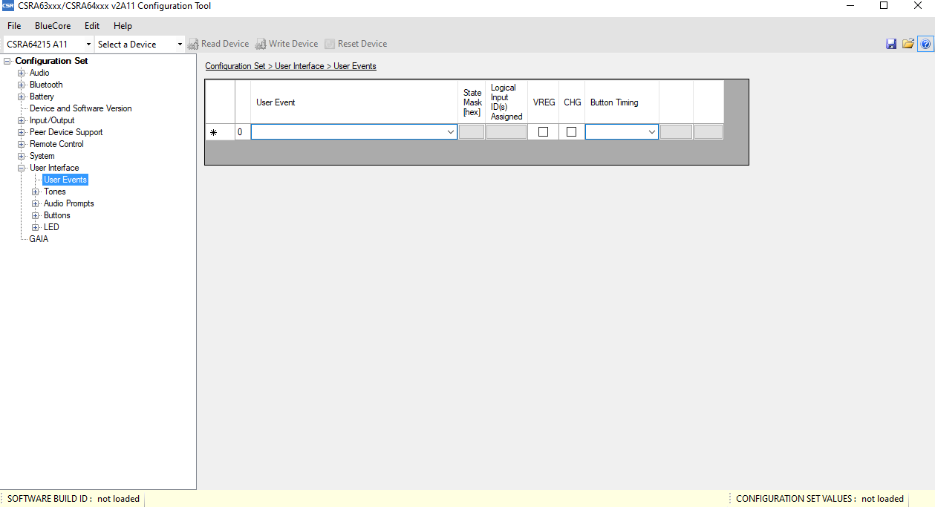Screen dimensions: 935x507
Task: Click the CSR application icon in title bar
Action: (8, 6)
